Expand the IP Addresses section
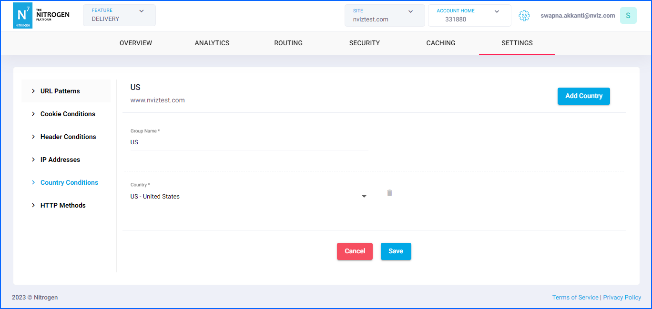This screenshot has width=652, height=309. point(60,159)
